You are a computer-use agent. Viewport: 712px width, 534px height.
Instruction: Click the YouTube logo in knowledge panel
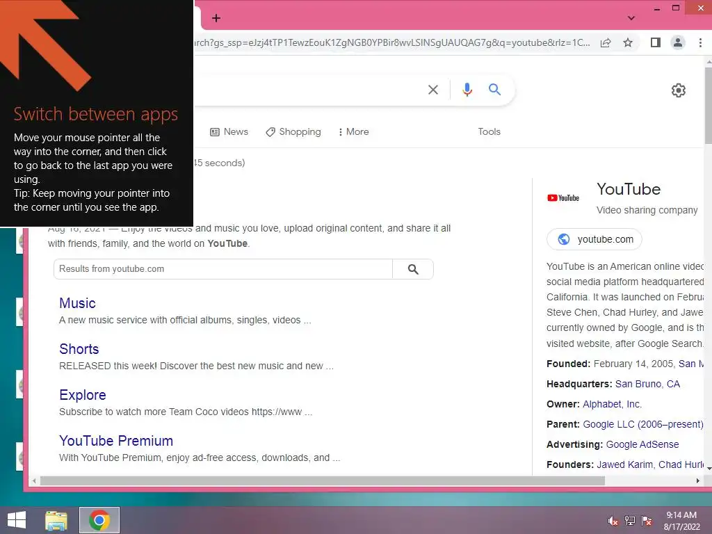point(563,198)
